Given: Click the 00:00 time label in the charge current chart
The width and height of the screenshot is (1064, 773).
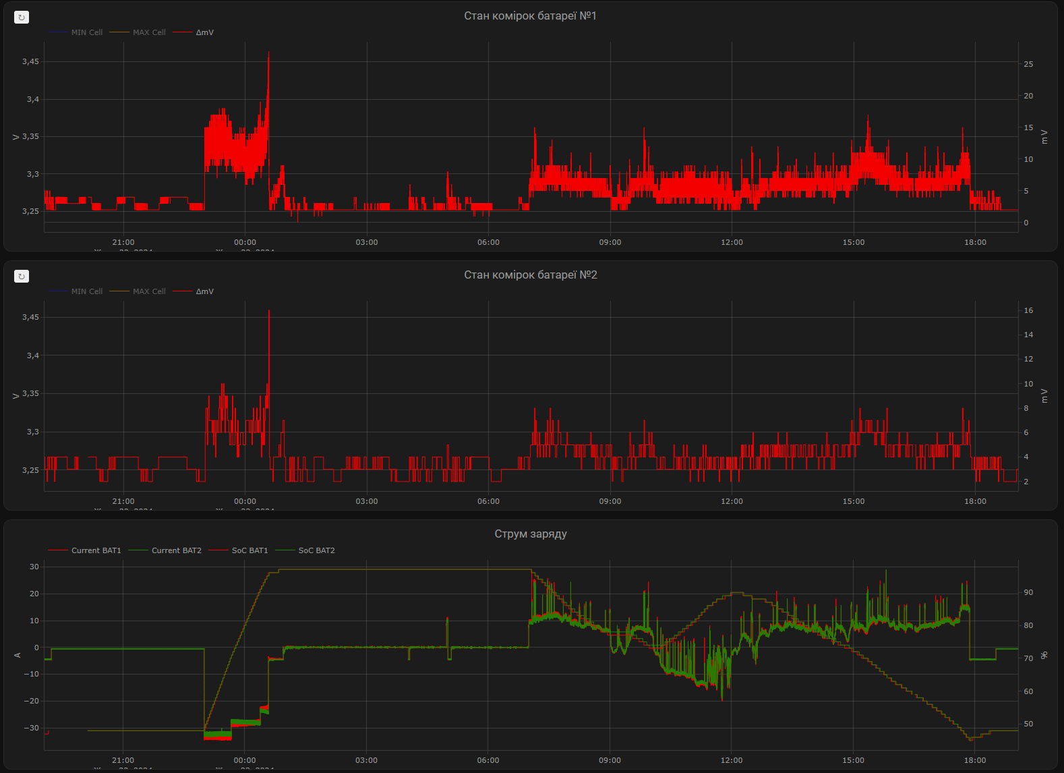Looking at the screenshot, I should [245, 760].
